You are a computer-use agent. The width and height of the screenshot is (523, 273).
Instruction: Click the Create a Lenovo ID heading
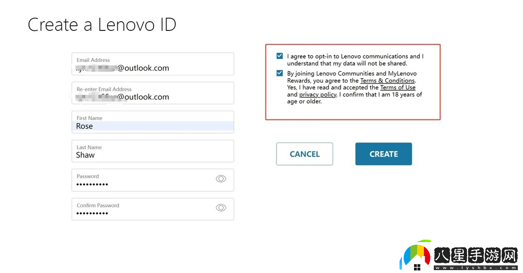click(102, 25)
